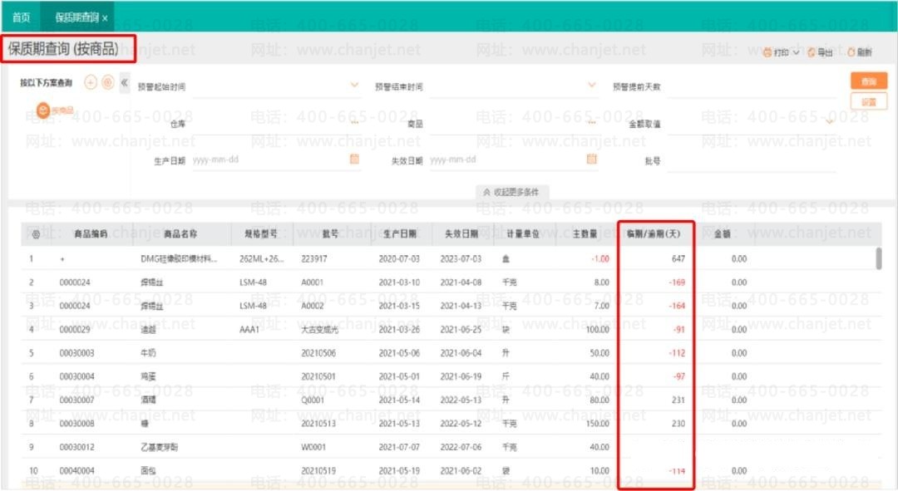The height and width of the screenshot is (491, 898).
Task: Open the 失效日期 calendar picker
Action: pyautogui.click(x=592, y=159)
